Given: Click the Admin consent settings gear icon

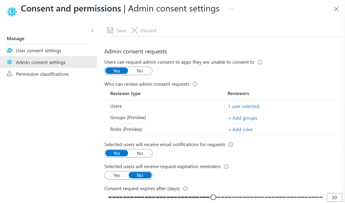Looking at the screenshot, I should [9, 62].
